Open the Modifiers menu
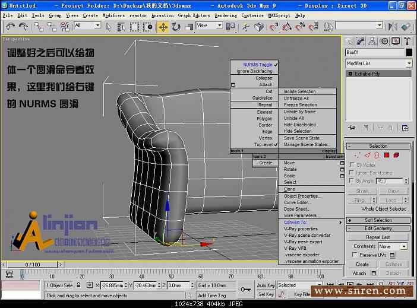Viewport: 417px width, 308px height. pos(113,15)
